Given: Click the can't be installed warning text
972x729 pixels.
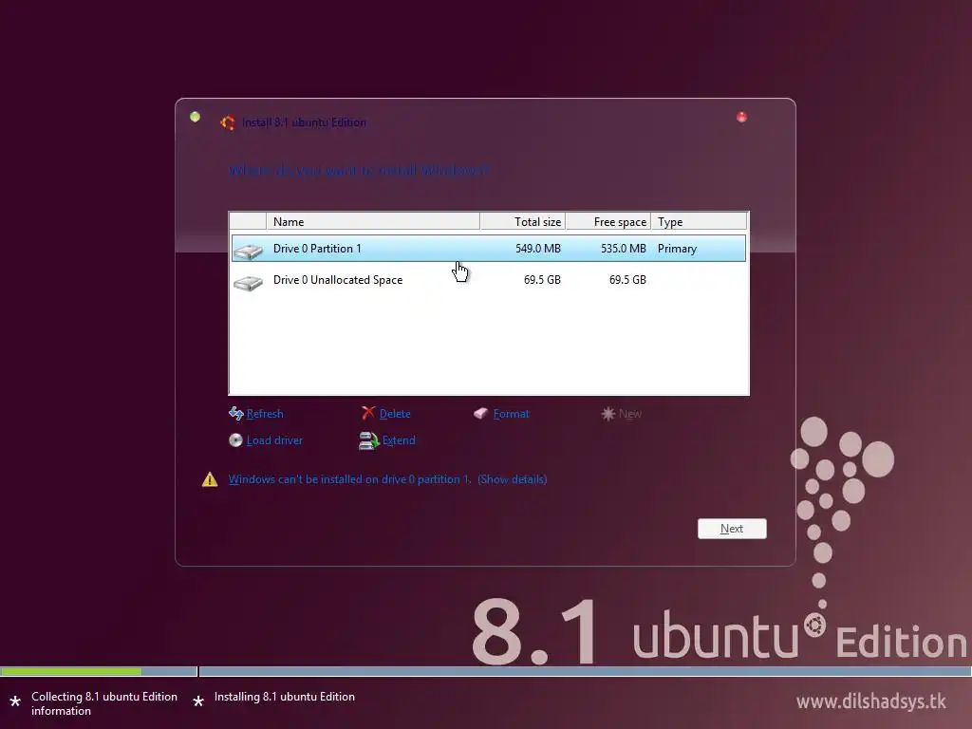Looking at the screenshot, I should tap(349, 479).
